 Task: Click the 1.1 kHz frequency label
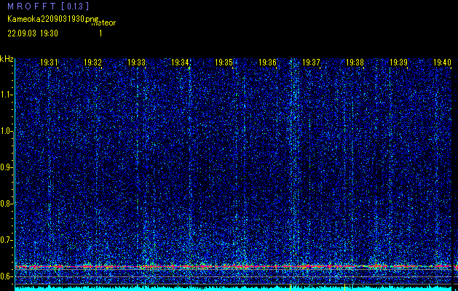point(7,95)
